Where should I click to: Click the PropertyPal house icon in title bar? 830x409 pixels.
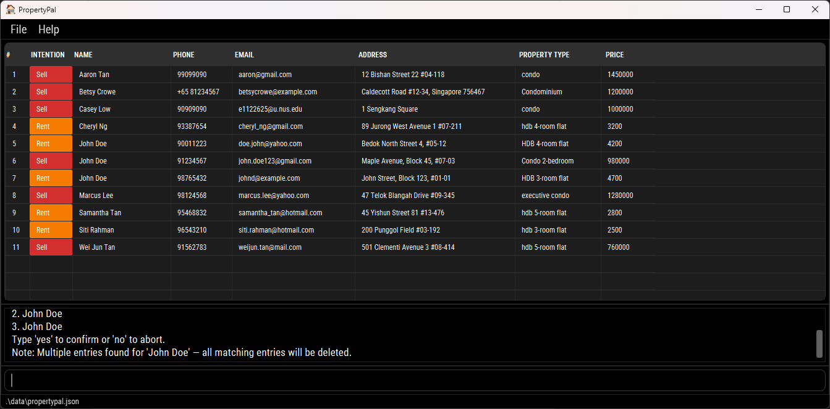point(11,9)
